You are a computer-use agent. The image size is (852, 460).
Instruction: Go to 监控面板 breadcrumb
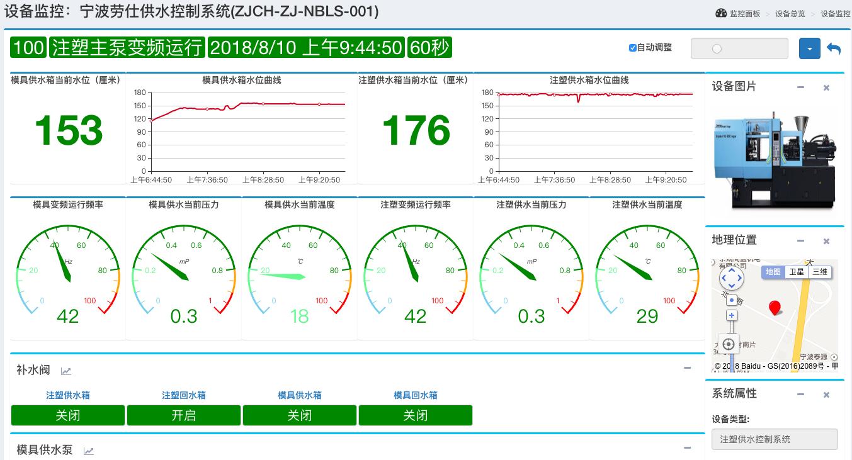pyautogui.click(x=745, y=14)
